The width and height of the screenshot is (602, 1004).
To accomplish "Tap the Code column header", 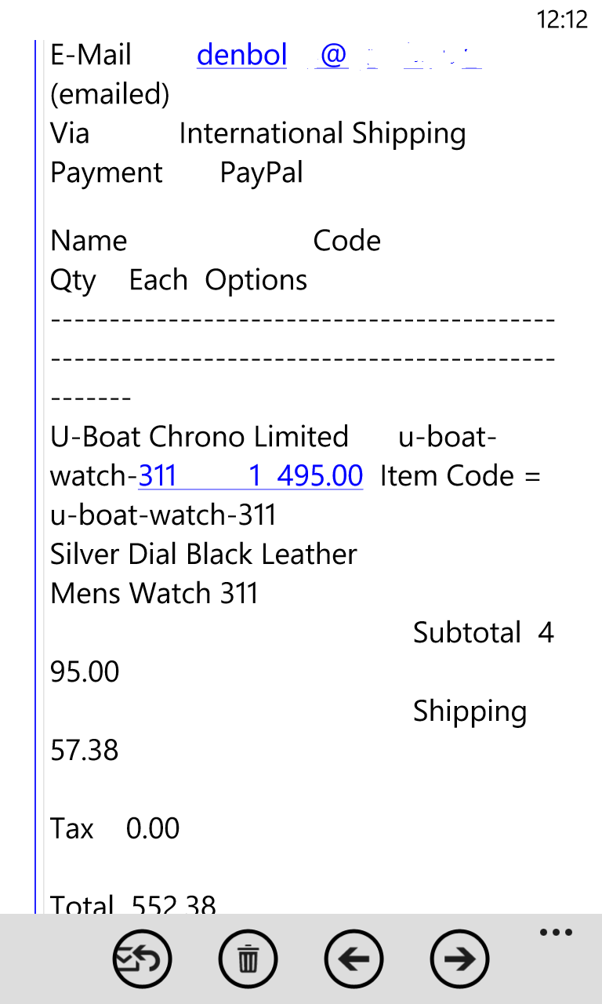I will point(346,240).
